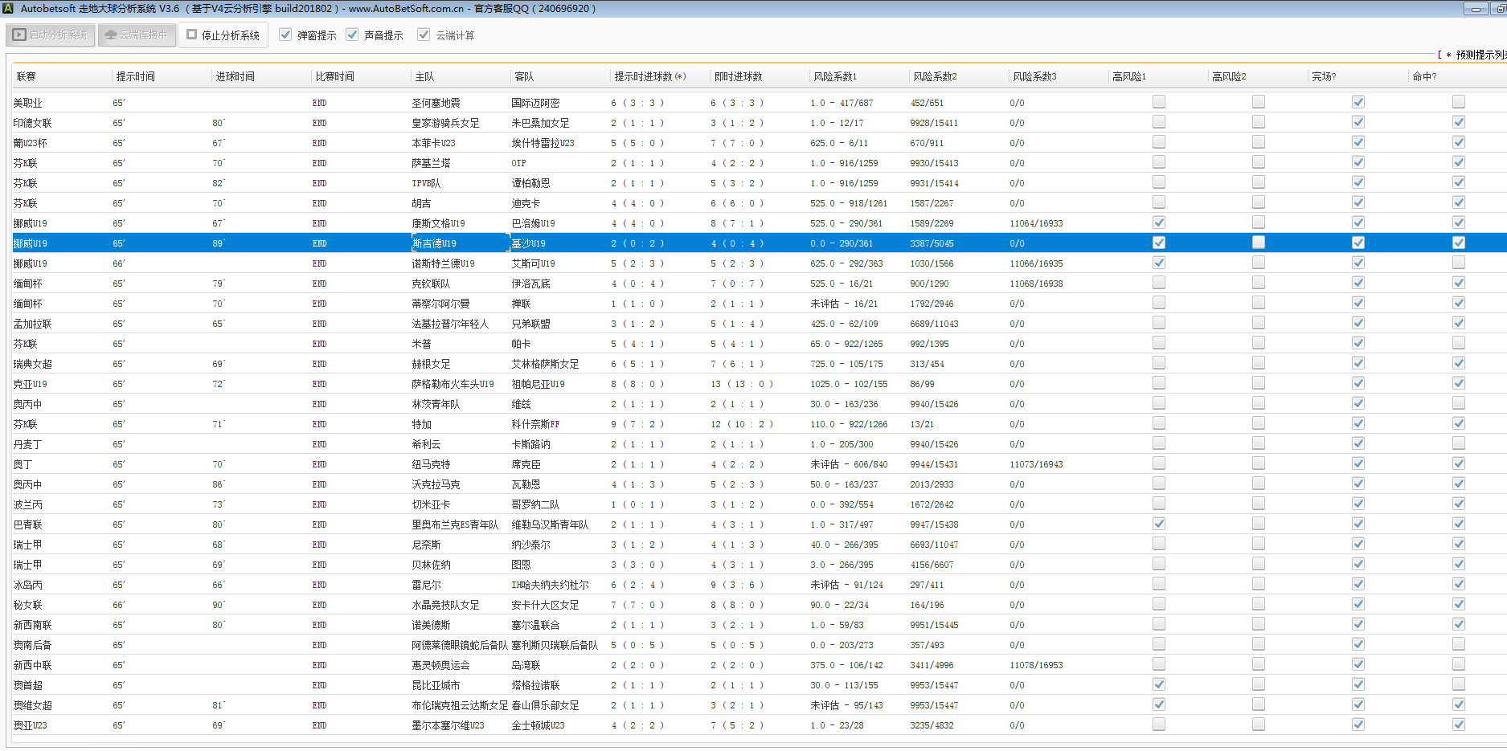Click the 主队 column header
Image resolution: width=1507 pixels, height=751 pixels.
424,77
